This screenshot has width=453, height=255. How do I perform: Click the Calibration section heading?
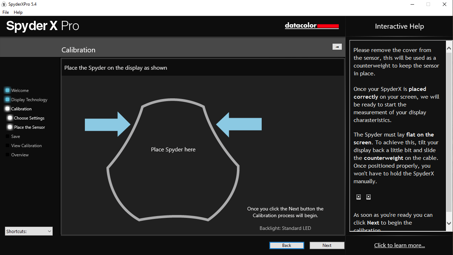coord(79,50)
